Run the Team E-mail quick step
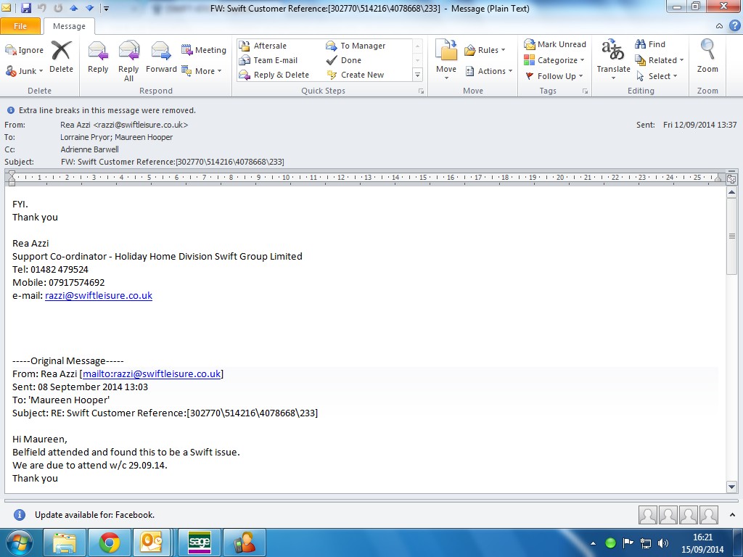 click(268, 60)
